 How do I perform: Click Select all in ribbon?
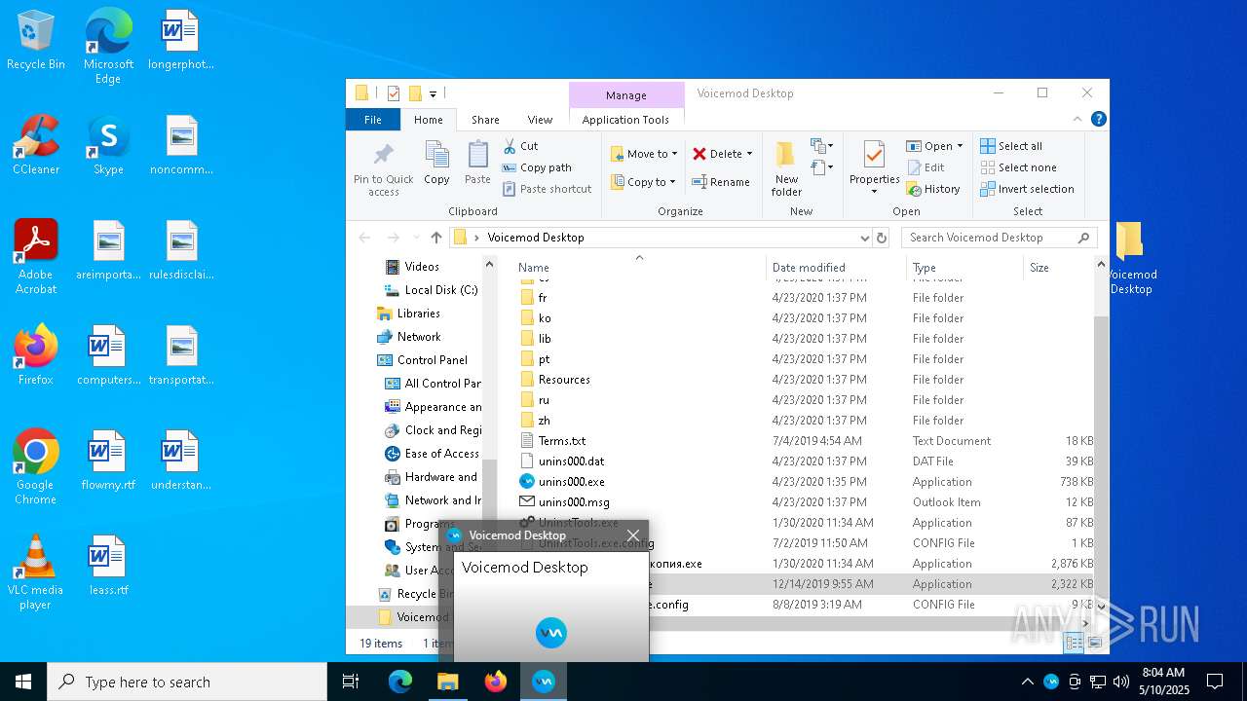pos(1011,146)
